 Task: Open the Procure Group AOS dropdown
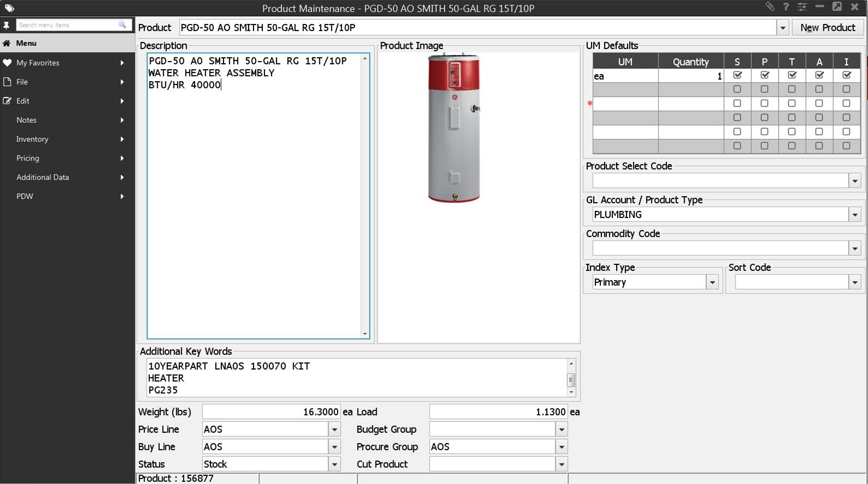[562, 447]
